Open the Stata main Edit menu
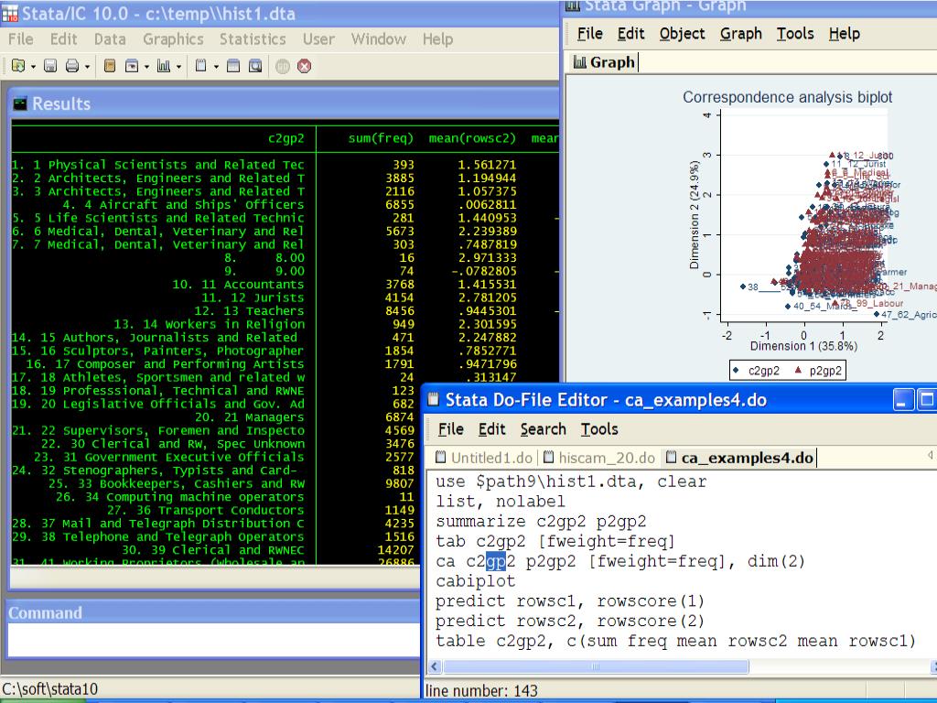Image resolution: width=937 pixels, height=703 pixels. 63,38
